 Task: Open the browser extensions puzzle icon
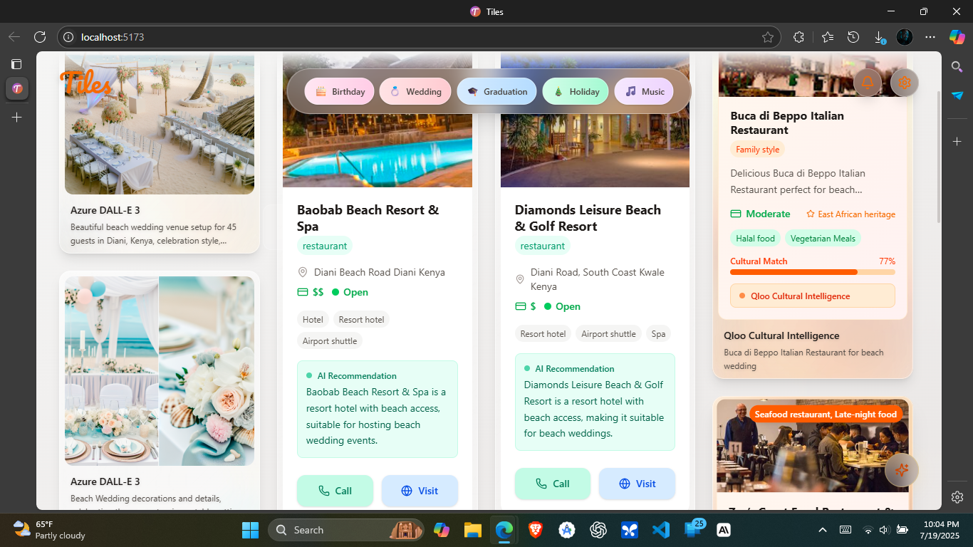click(798, 37)
